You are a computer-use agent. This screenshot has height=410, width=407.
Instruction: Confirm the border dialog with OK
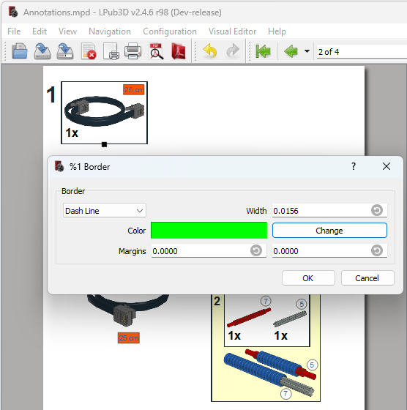(x=308, y=278)
